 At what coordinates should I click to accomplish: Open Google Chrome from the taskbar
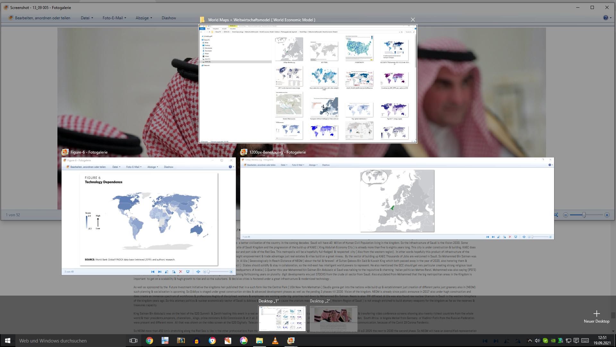(x=150, y=341)
